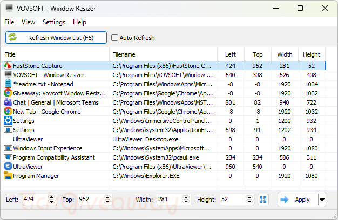The width and height of the screenshot is (338, 220).
Task: Click Width value 626 of VOVSOFT row
Action: (285, 75)
